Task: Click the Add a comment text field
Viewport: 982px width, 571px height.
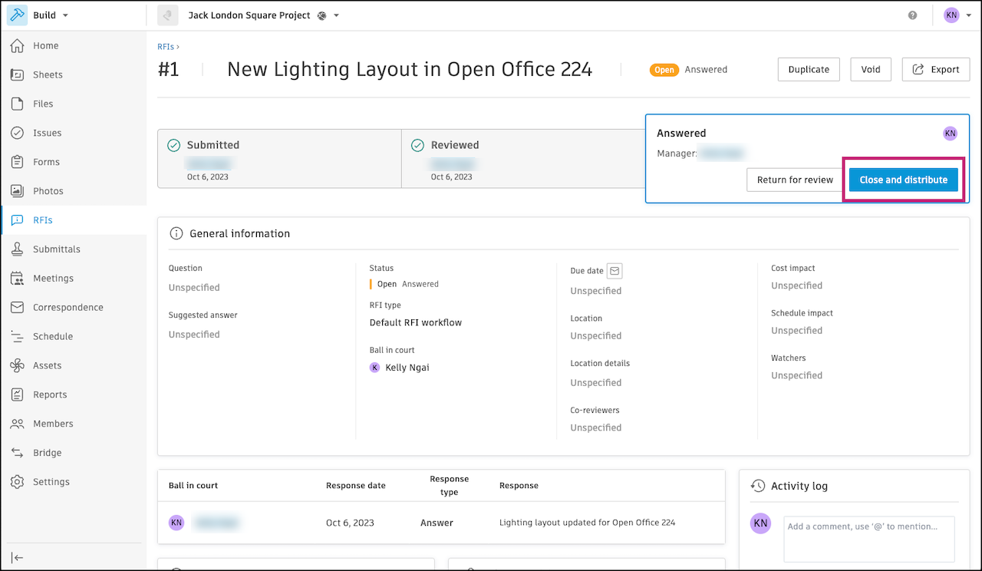Action: [868, 538]
